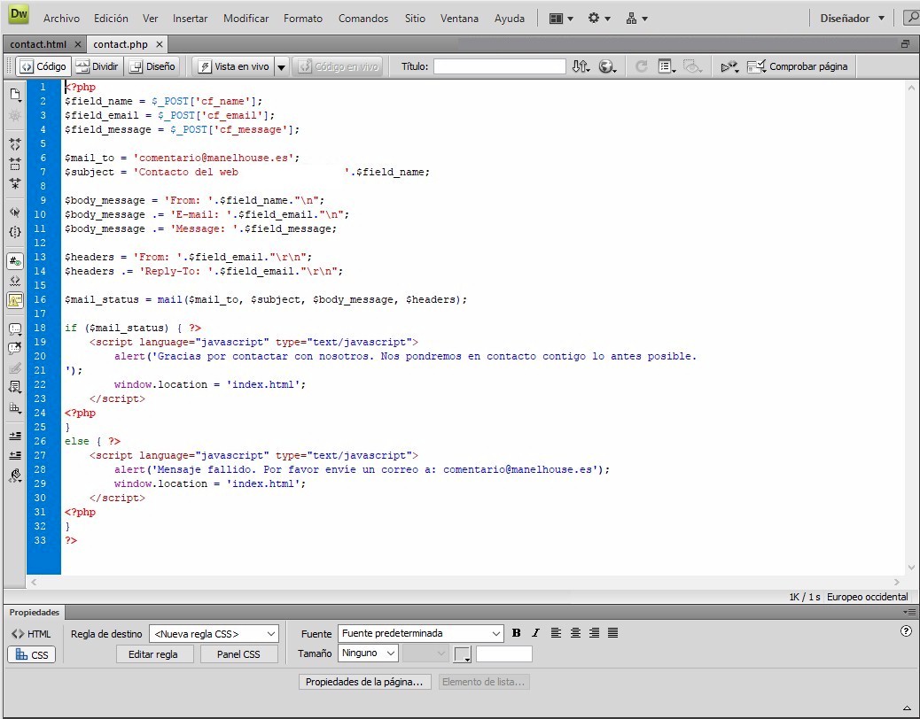Click the expand all icon
The height and width of the screenshot is (719, 920).
15,183
